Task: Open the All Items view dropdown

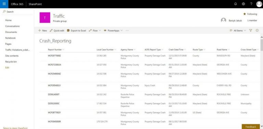Action: click(x=238, y=30)
